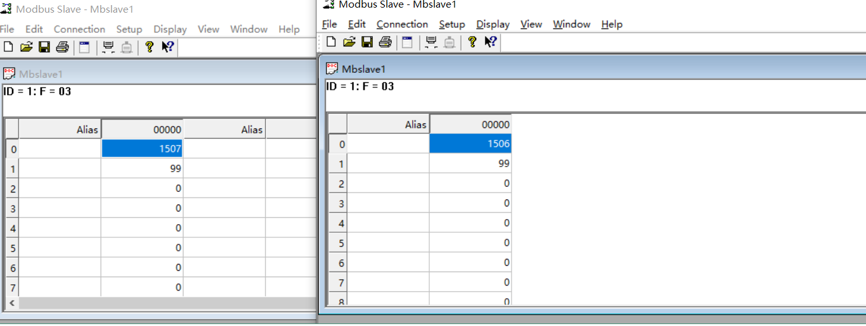
Task: Click 00000 column header in left window
Action: [142, 129]
